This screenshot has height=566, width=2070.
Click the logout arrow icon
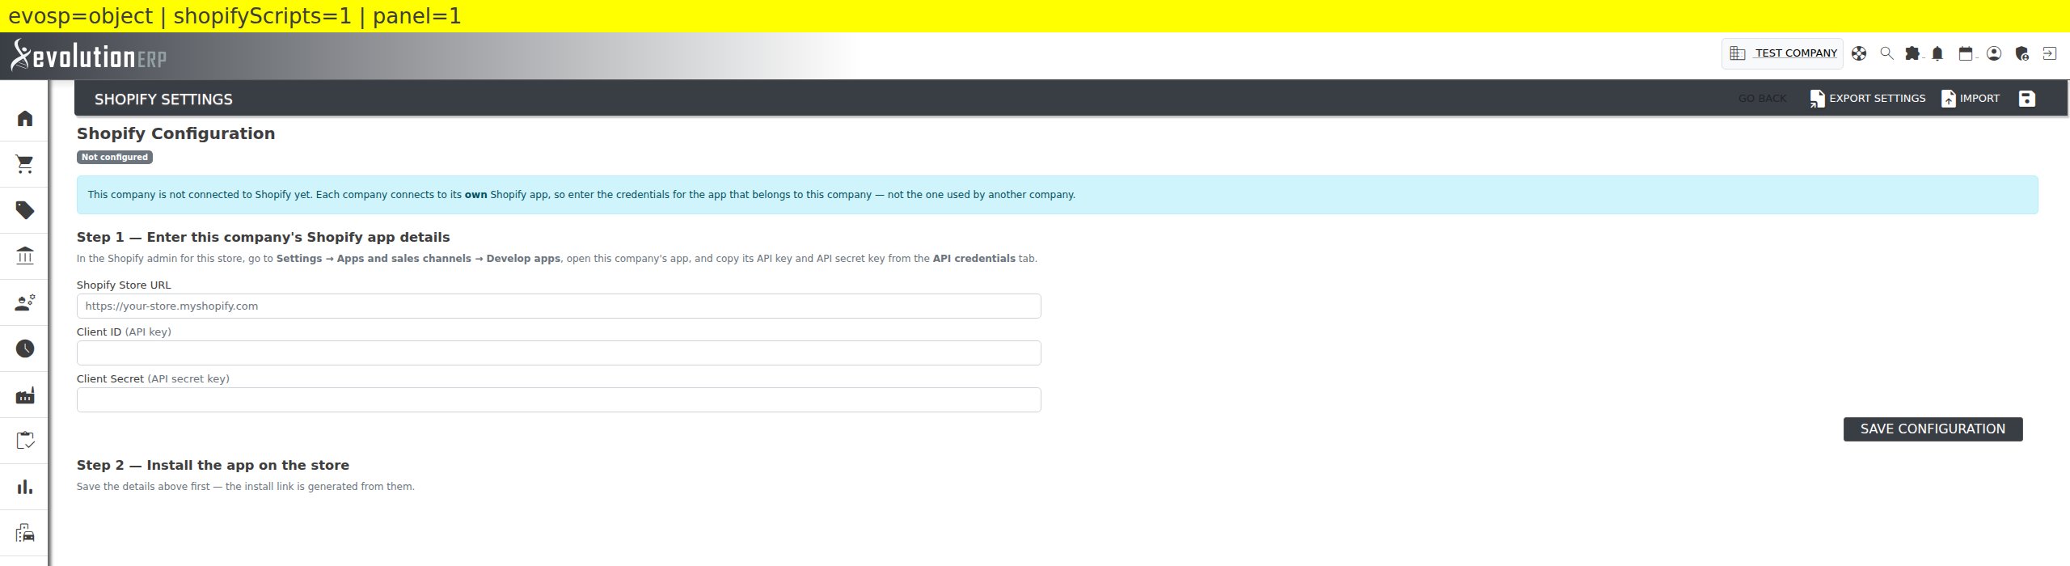2049,53
